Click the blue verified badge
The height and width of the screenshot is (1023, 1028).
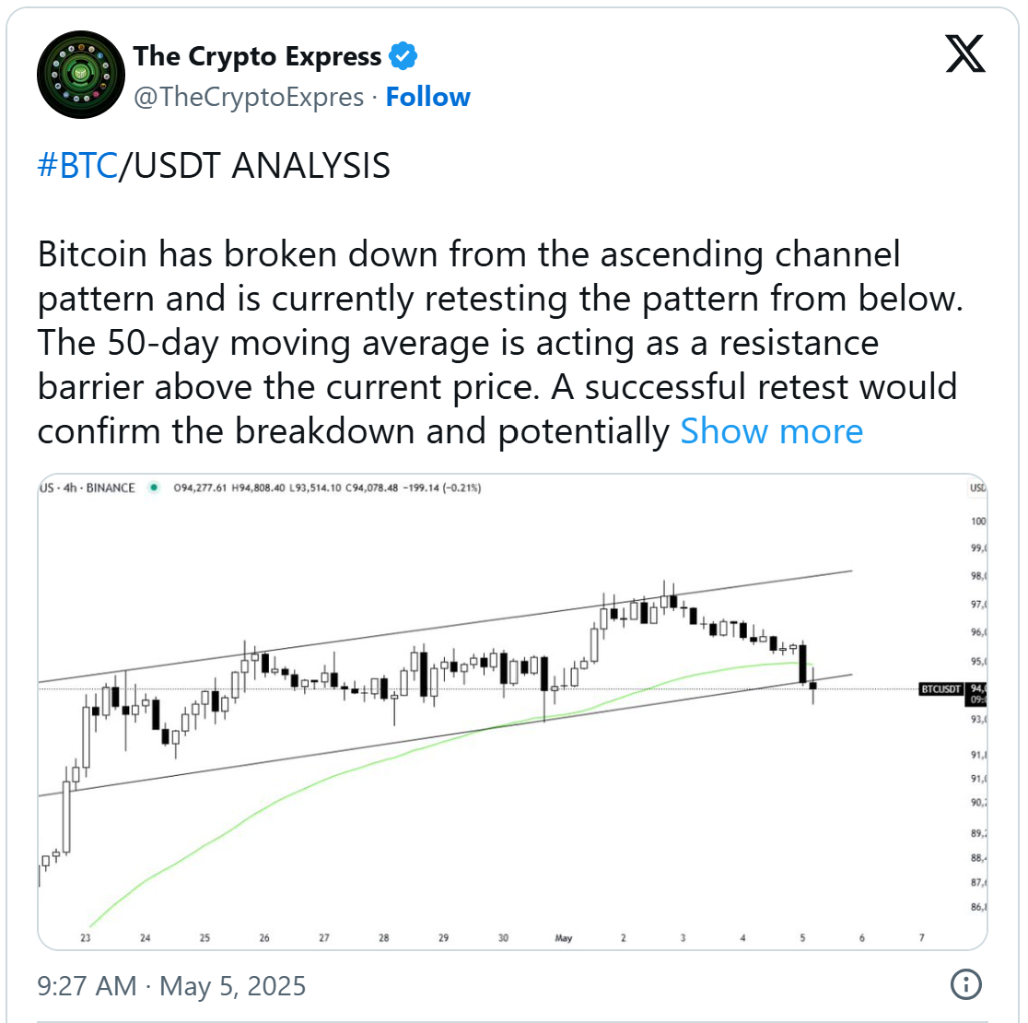(403, 56)
